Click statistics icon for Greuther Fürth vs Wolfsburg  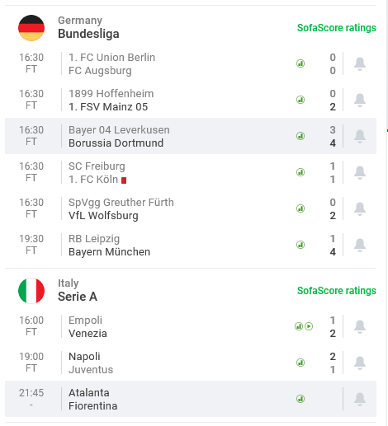tap(300, 208)
